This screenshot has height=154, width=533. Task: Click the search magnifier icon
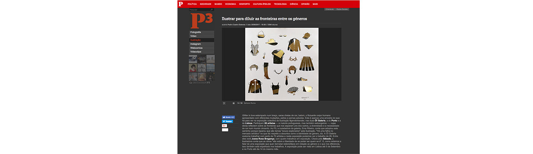point(212,9)
